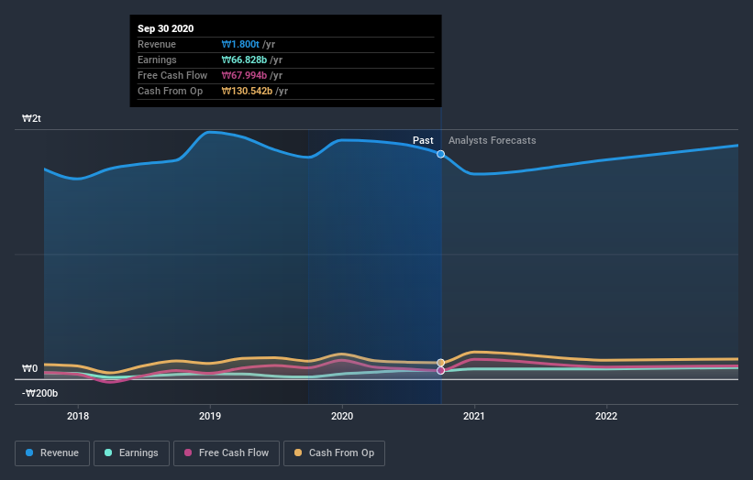This screenshot has width=753, height=480.
Task: Click the -₩200b y-axis label
Action: pos(39,393)
